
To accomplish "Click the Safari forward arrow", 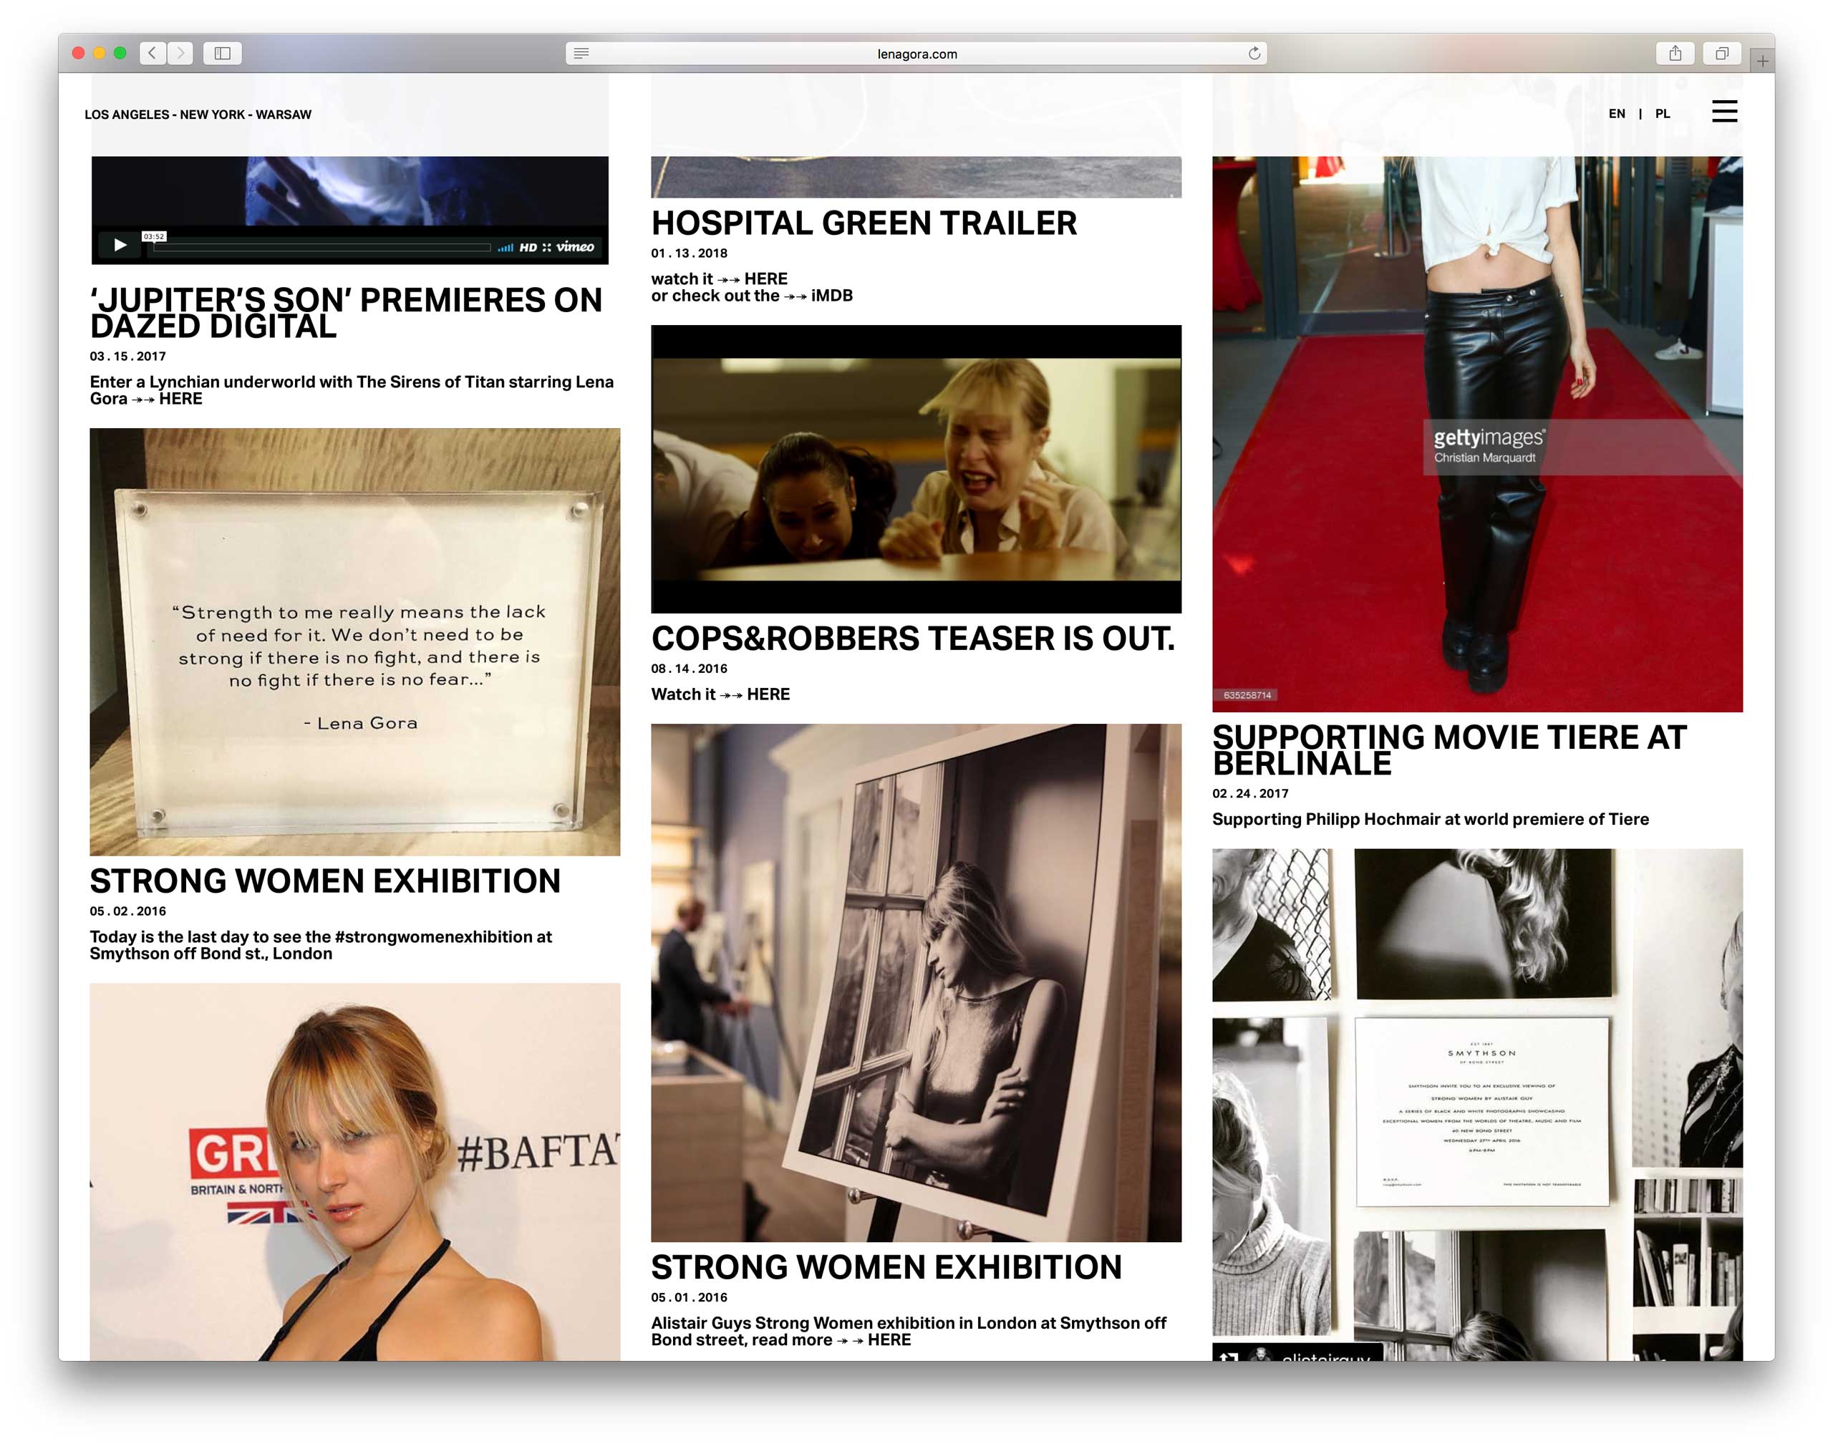I will coord(180,53).
